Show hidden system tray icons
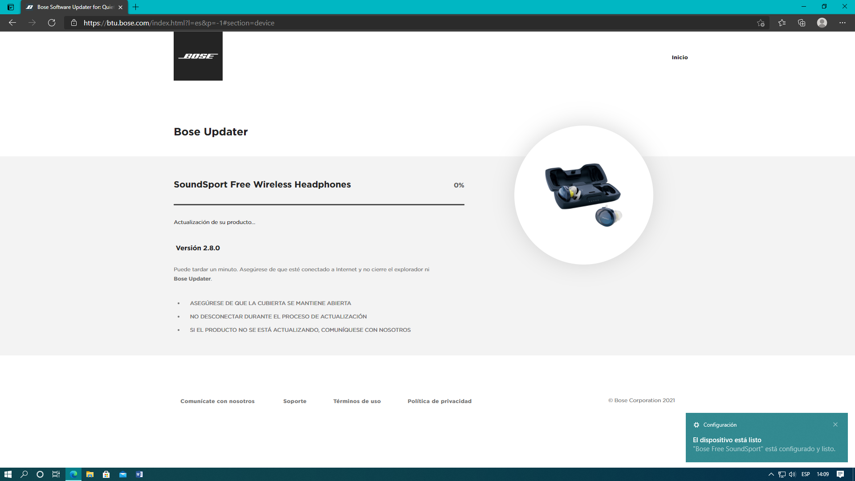Image resolution: width=855 pixels, height=481 pixels. pos(771,474)
